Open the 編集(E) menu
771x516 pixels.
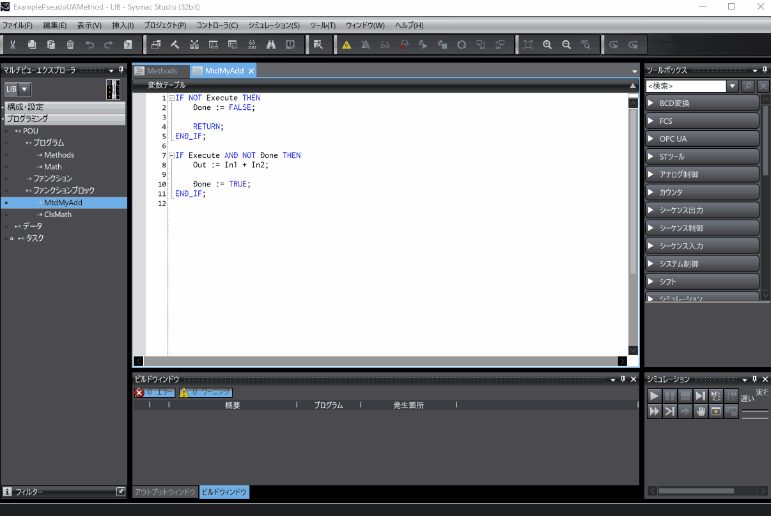(x=55, y=26)
